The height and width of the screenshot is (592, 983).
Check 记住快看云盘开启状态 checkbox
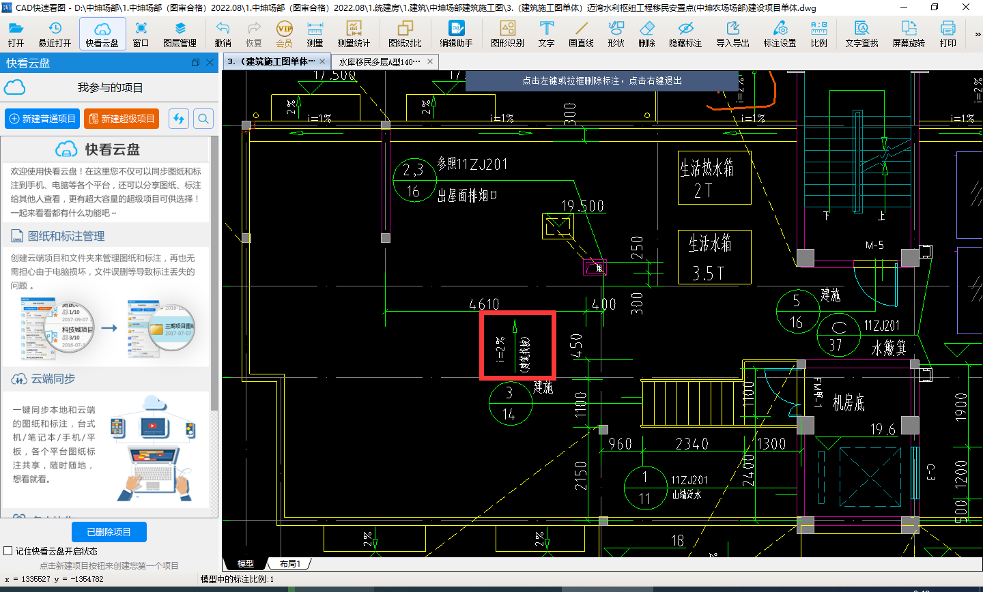(x=8, y=551)
